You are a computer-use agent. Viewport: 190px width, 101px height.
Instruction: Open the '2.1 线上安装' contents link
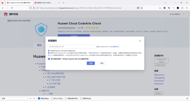pos(55,80)
